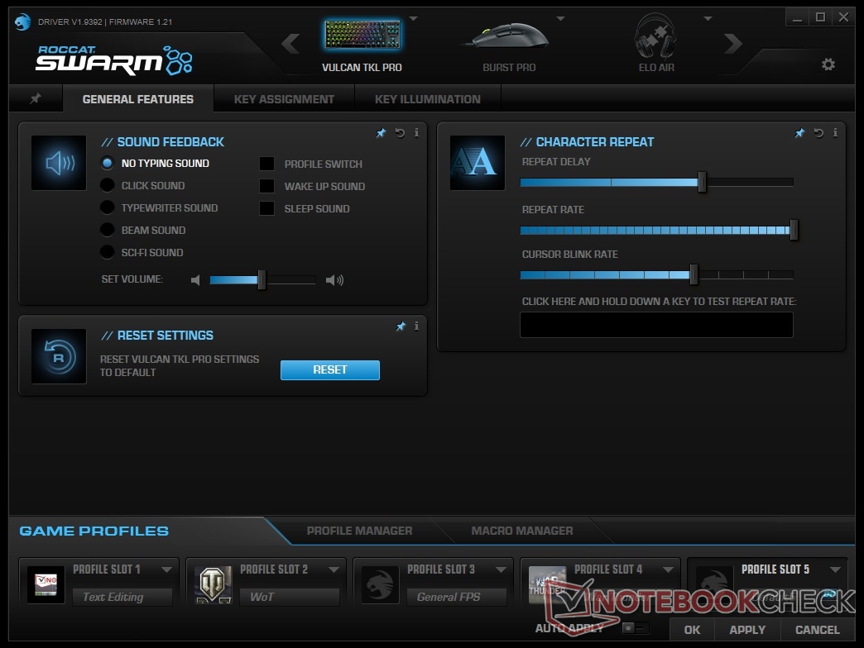Click Profile Slot 3 ROCCAT thumbnail
Image resolution: width=864 pixels, height=648 pixels.
pos(380,584)
